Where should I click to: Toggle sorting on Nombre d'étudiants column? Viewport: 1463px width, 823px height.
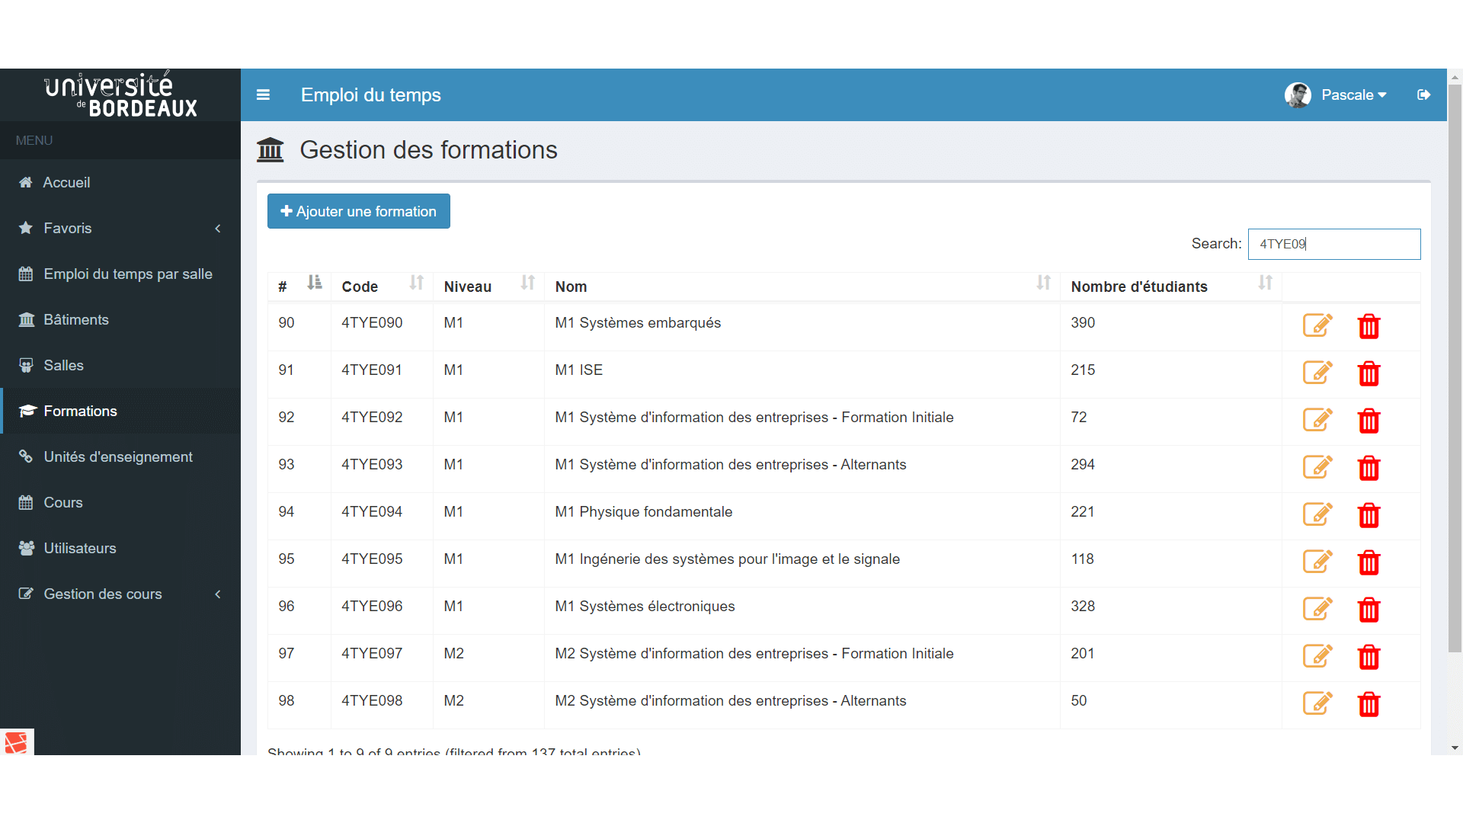pyautogui.click(x=1266, y=283)
